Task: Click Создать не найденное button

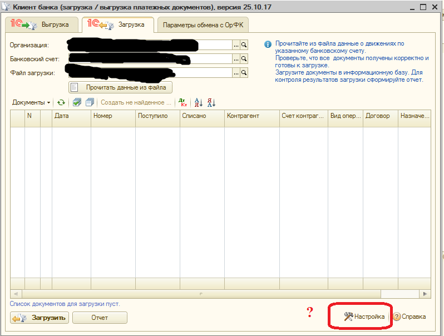Action: pyautogui.click(x=136, y=102)
